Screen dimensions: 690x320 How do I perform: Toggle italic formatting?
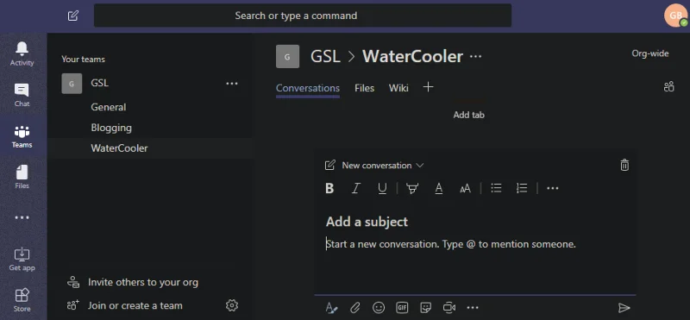click(x=355, y=188)
